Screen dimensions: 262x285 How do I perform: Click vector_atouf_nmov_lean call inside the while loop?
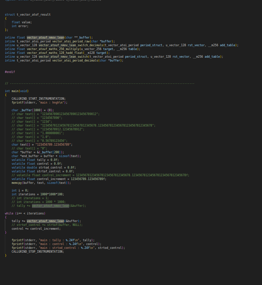tap(46, 221)
